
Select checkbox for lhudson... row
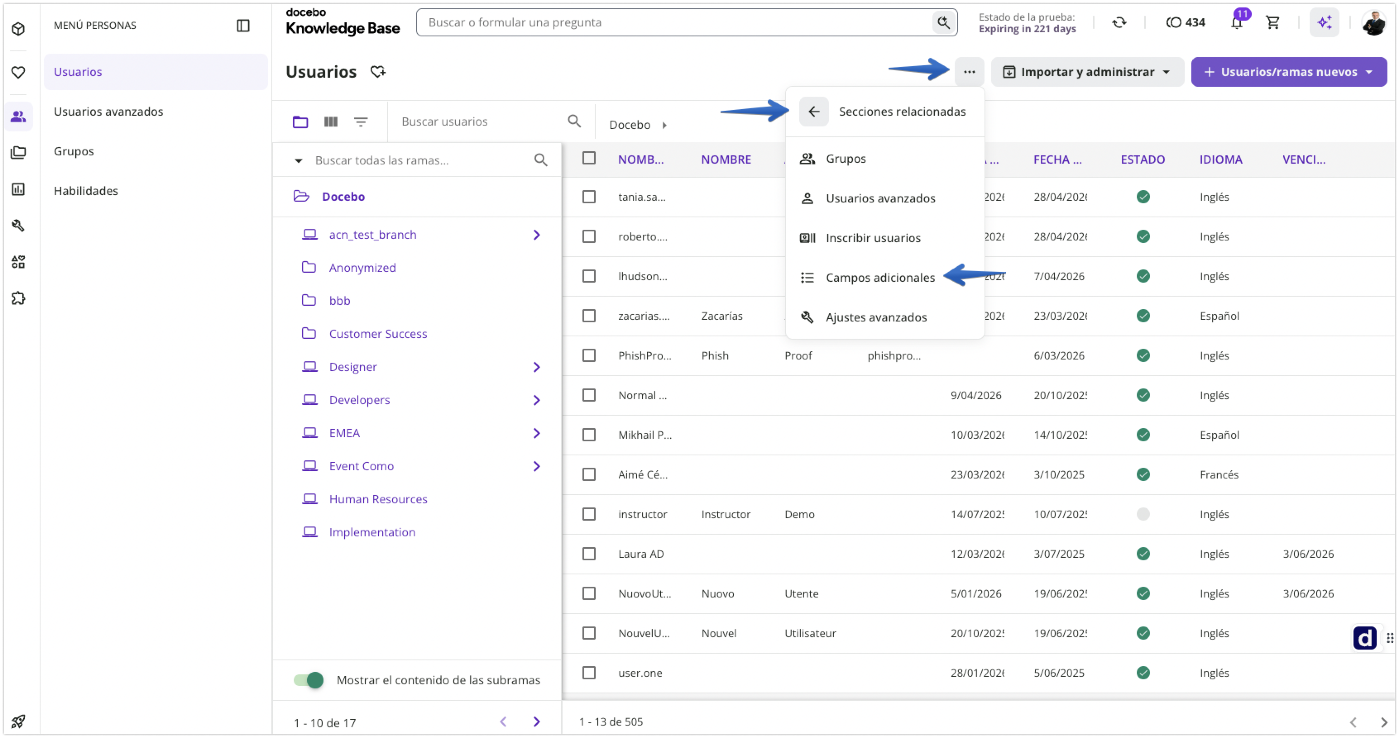click(589, 276)
